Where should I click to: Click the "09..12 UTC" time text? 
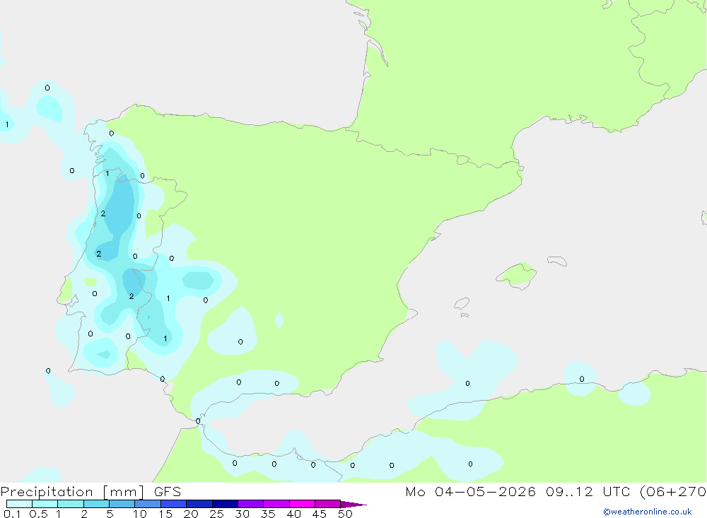pyautogui.click(x=588, y=491)
